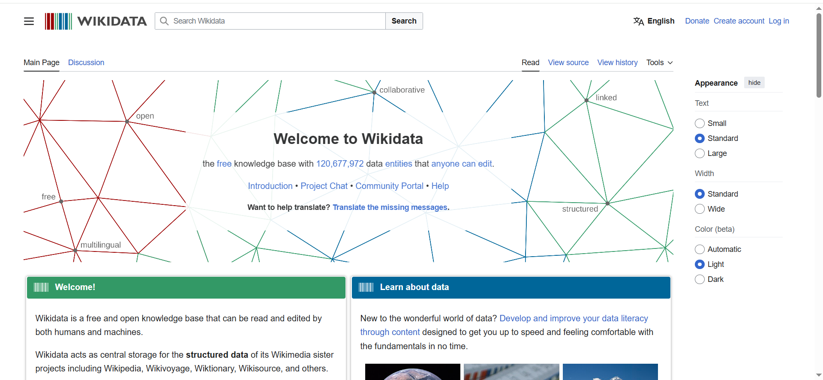
Task: Click the Donate link
Action: (697, 21)
